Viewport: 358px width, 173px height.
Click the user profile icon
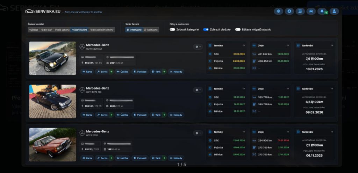click(x=334, y=12)
